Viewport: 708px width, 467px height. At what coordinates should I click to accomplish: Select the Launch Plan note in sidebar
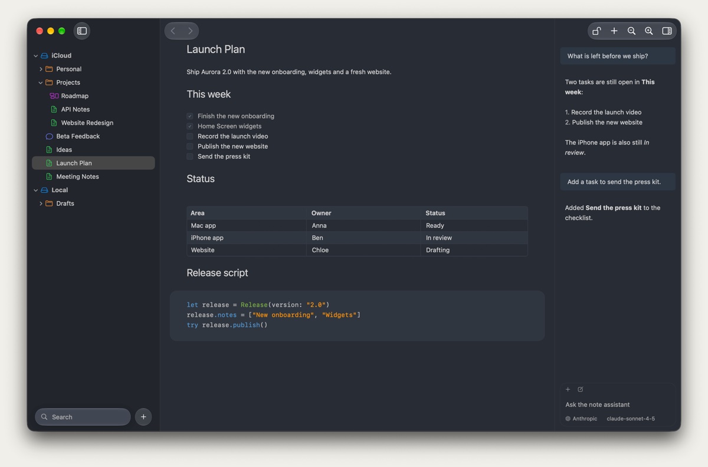click(93, 163)
